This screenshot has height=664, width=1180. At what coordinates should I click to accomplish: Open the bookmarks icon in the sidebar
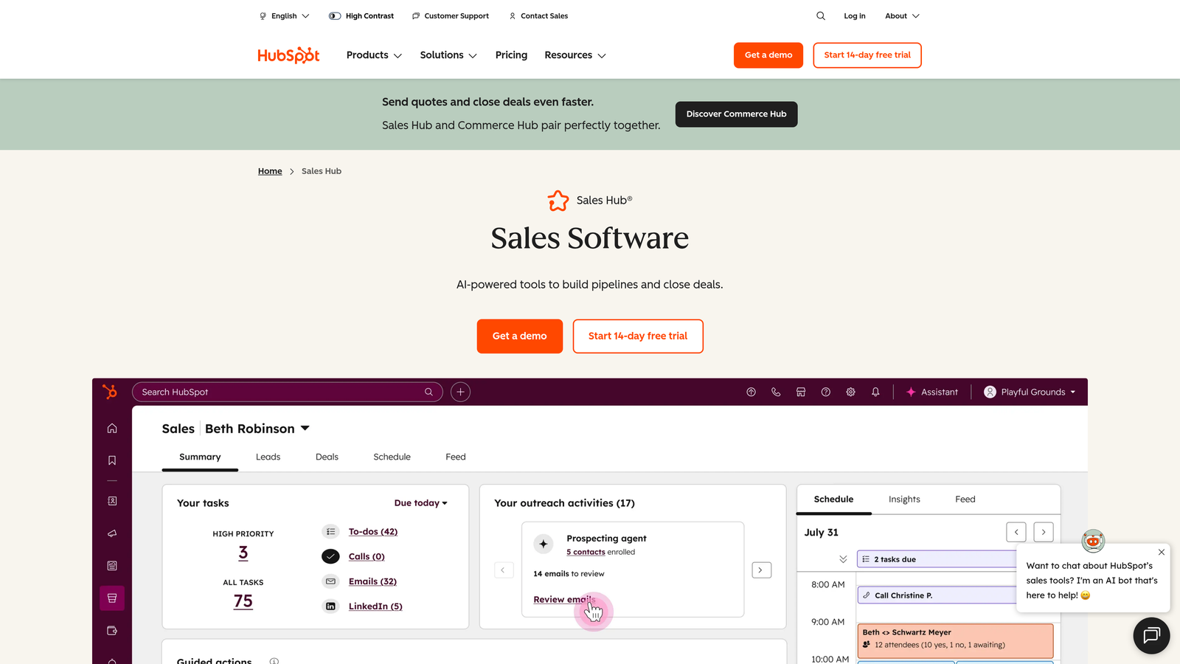pos(111,460)
